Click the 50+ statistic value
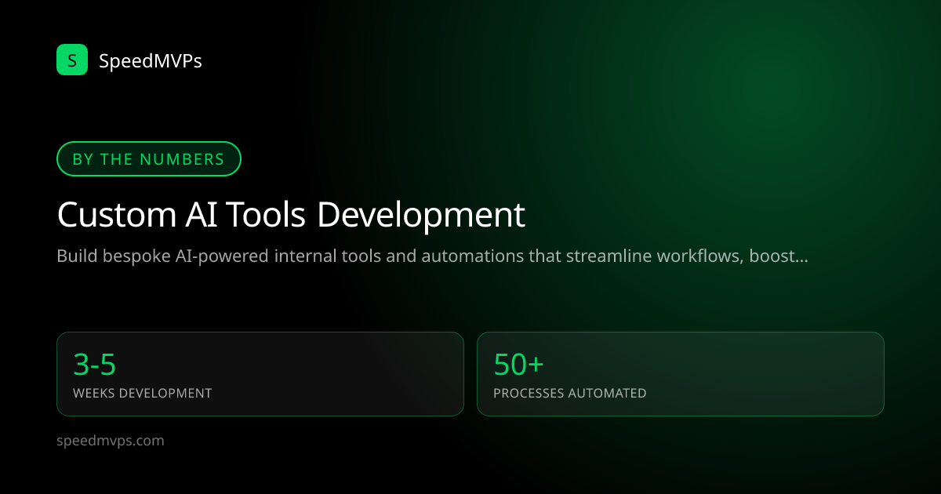Screen dimensions: 941x494 tap(519, 365)
